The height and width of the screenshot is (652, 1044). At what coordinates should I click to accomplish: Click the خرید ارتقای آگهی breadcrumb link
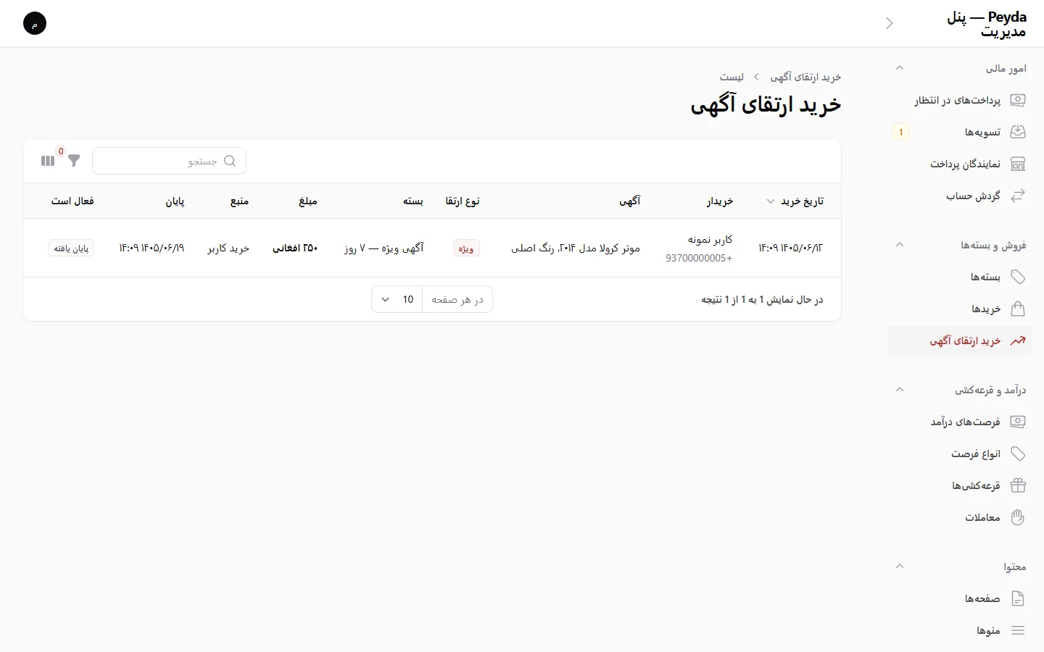(805, 77)
